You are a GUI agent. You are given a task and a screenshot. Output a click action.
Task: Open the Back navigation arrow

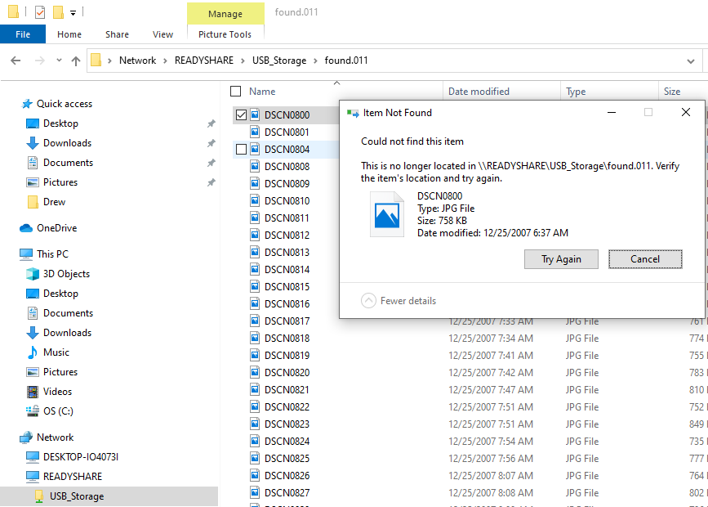pos(15,60)
